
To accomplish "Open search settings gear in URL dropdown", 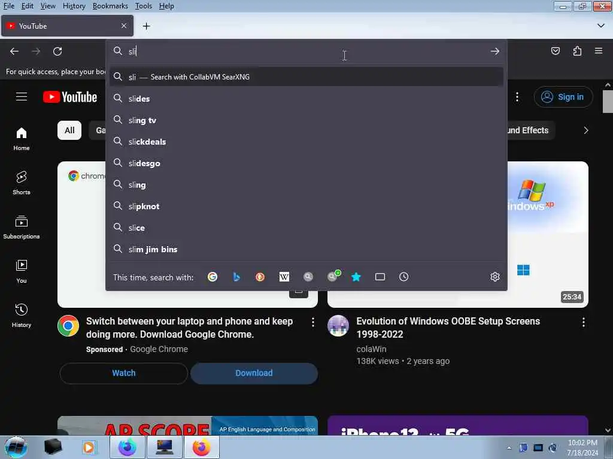I will coord(495,277).
